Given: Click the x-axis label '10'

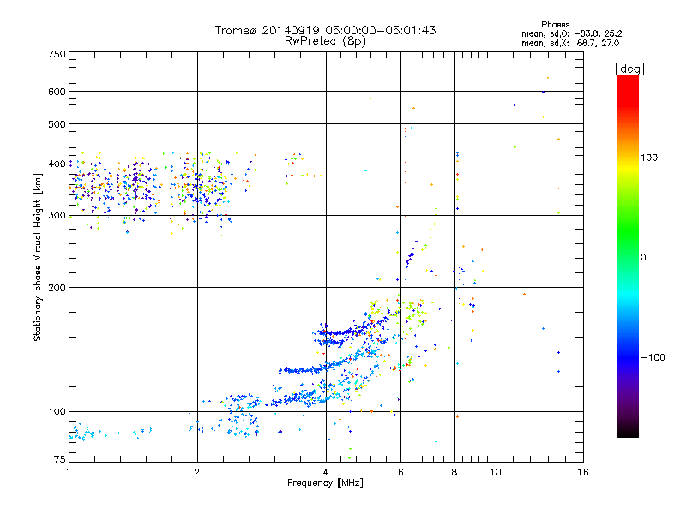Looking at the screenshot, I should point(496,472).
